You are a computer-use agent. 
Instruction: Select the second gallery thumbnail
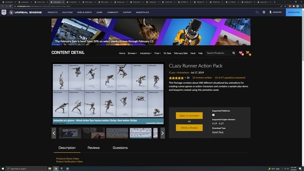click(94, 133)
